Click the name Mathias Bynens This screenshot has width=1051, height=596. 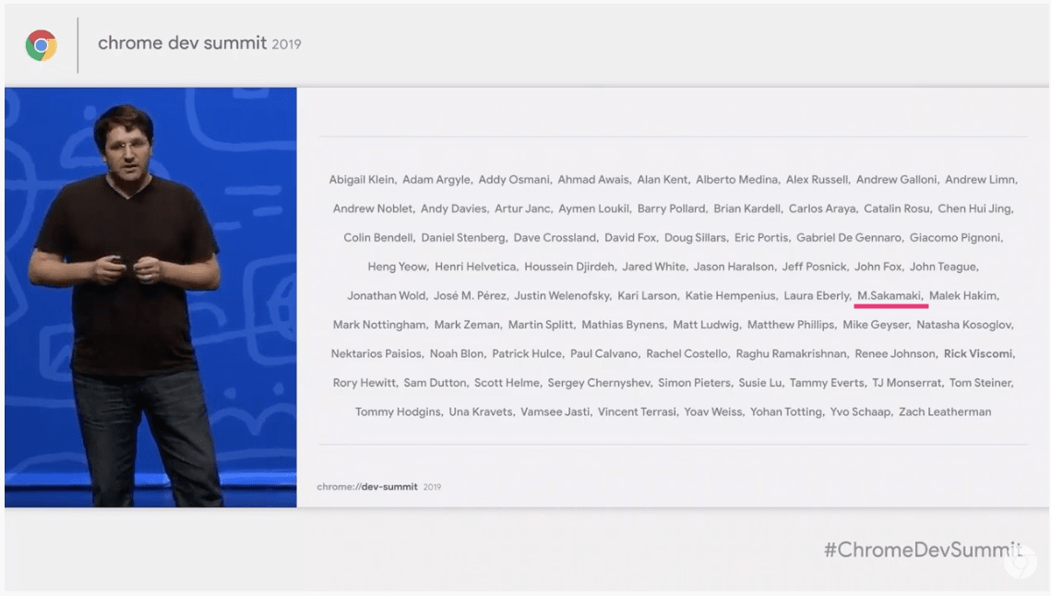point(623,325)
